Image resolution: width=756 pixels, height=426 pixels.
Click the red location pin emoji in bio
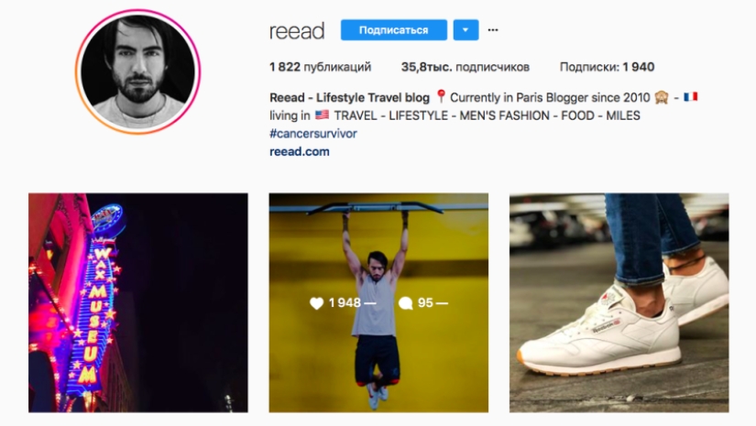[441, 97]
